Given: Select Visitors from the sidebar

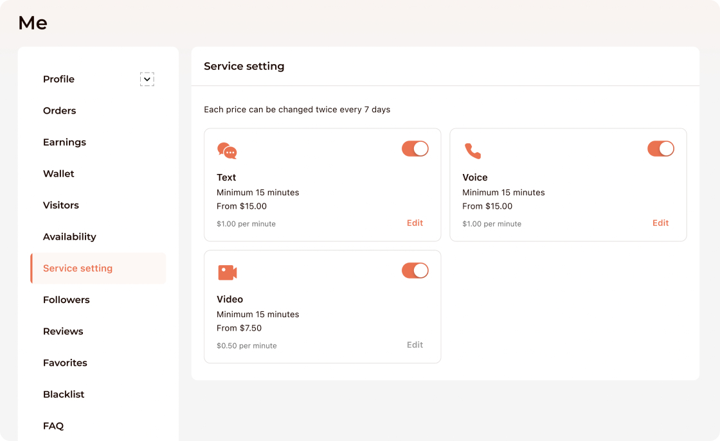Looking at the screenshot, I should (61, 205).
